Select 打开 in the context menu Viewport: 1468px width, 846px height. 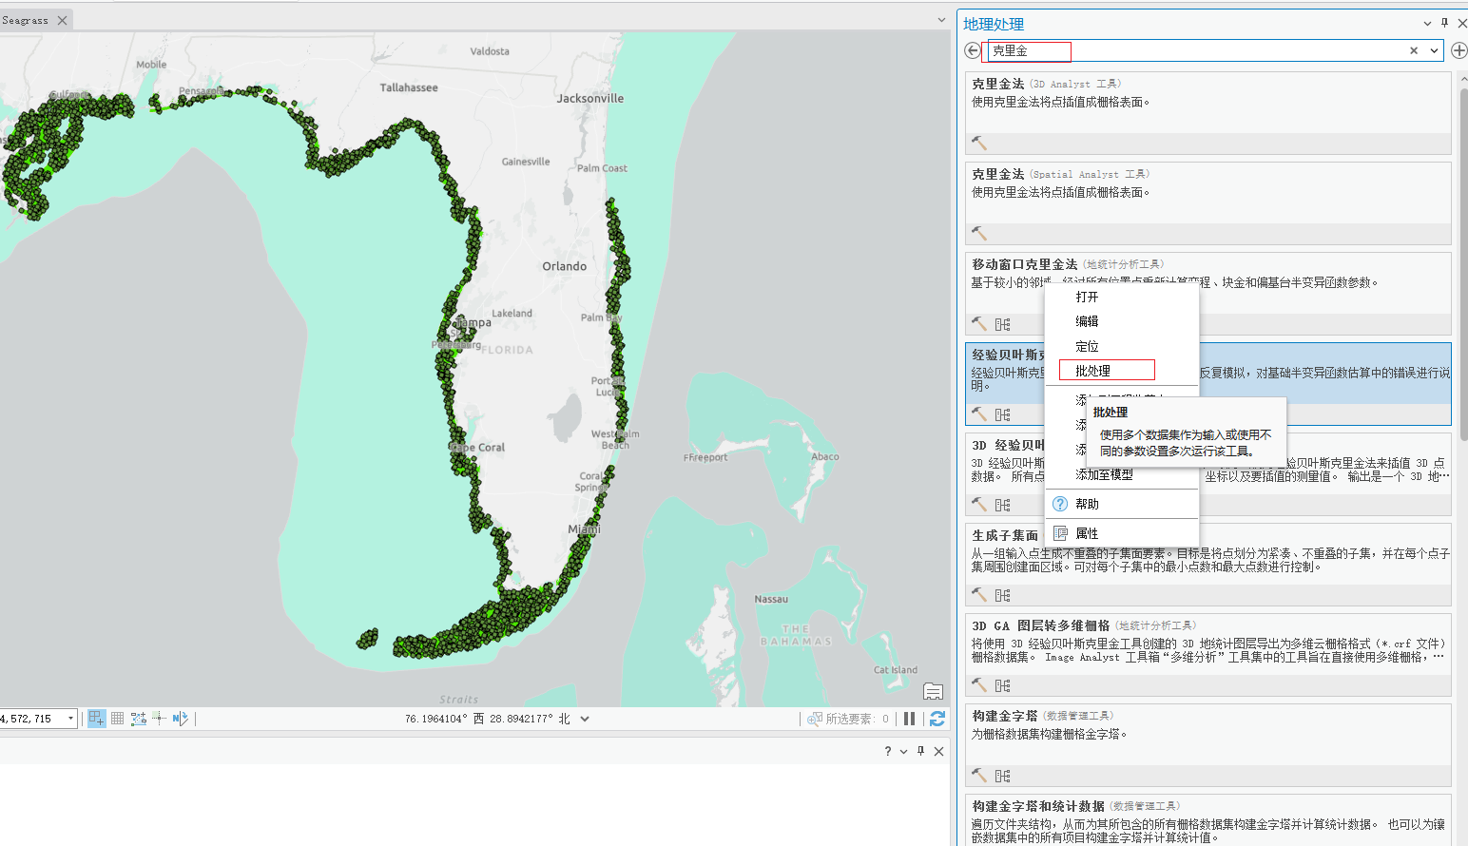click(x=1086, y=297)
